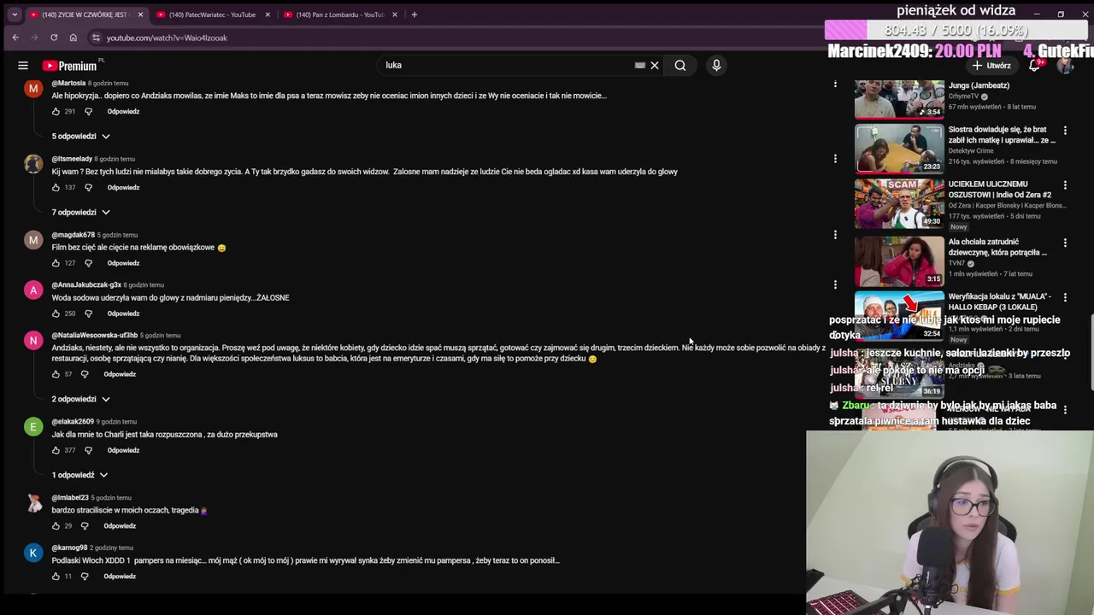Expand 7 odpowiedzi under Itsmeelady's comment

[x=81, y=213]
